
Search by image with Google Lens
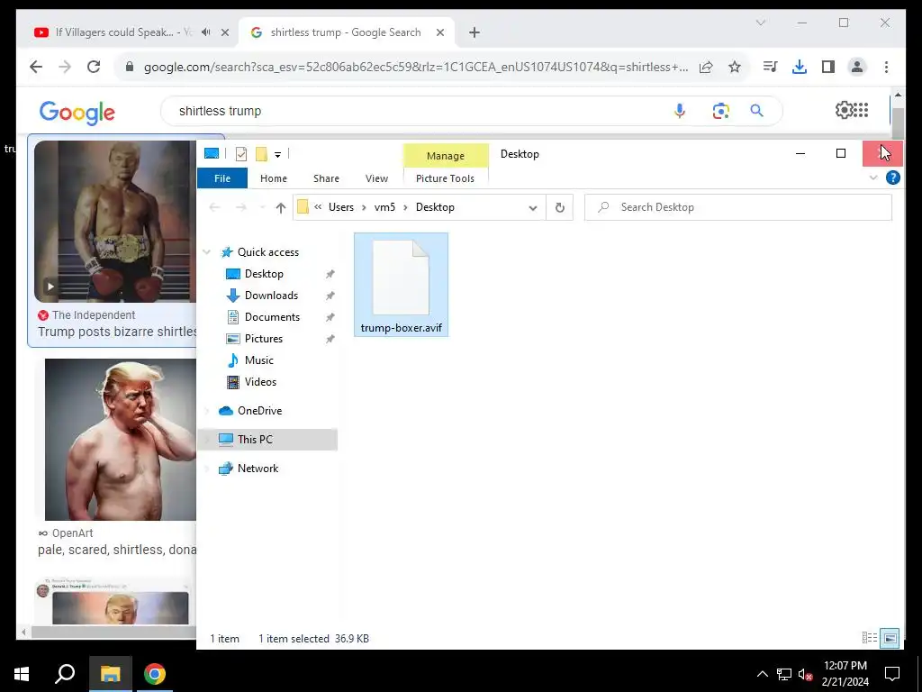[x=721, y=111]
